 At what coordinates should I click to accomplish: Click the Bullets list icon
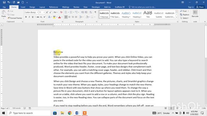pos(66,12)
